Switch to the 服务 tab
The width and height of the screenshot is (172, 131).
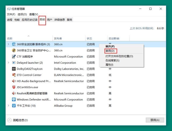point(70,20)
